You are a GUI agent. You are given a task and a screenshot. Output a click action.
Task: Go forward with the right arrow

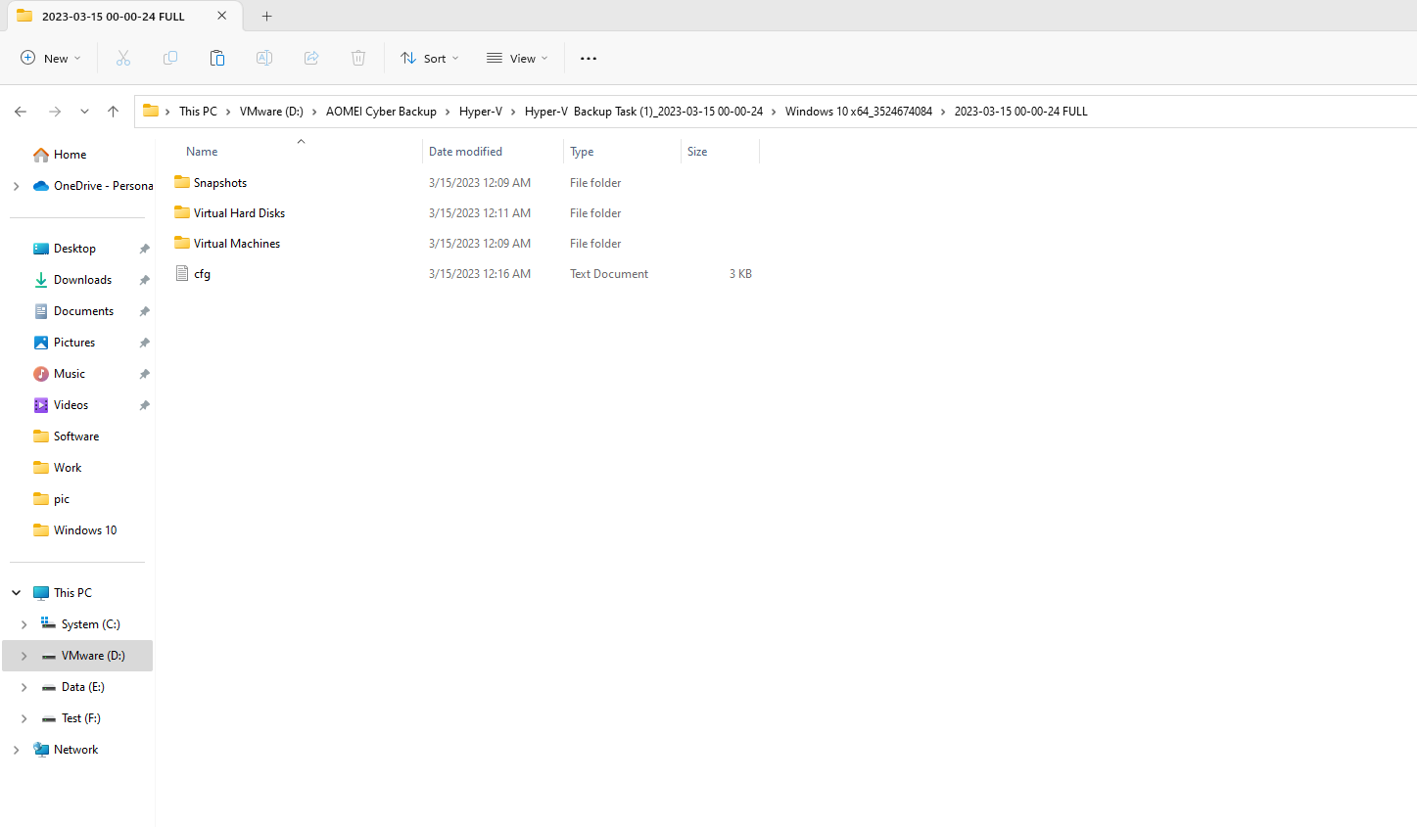[55, 112]
